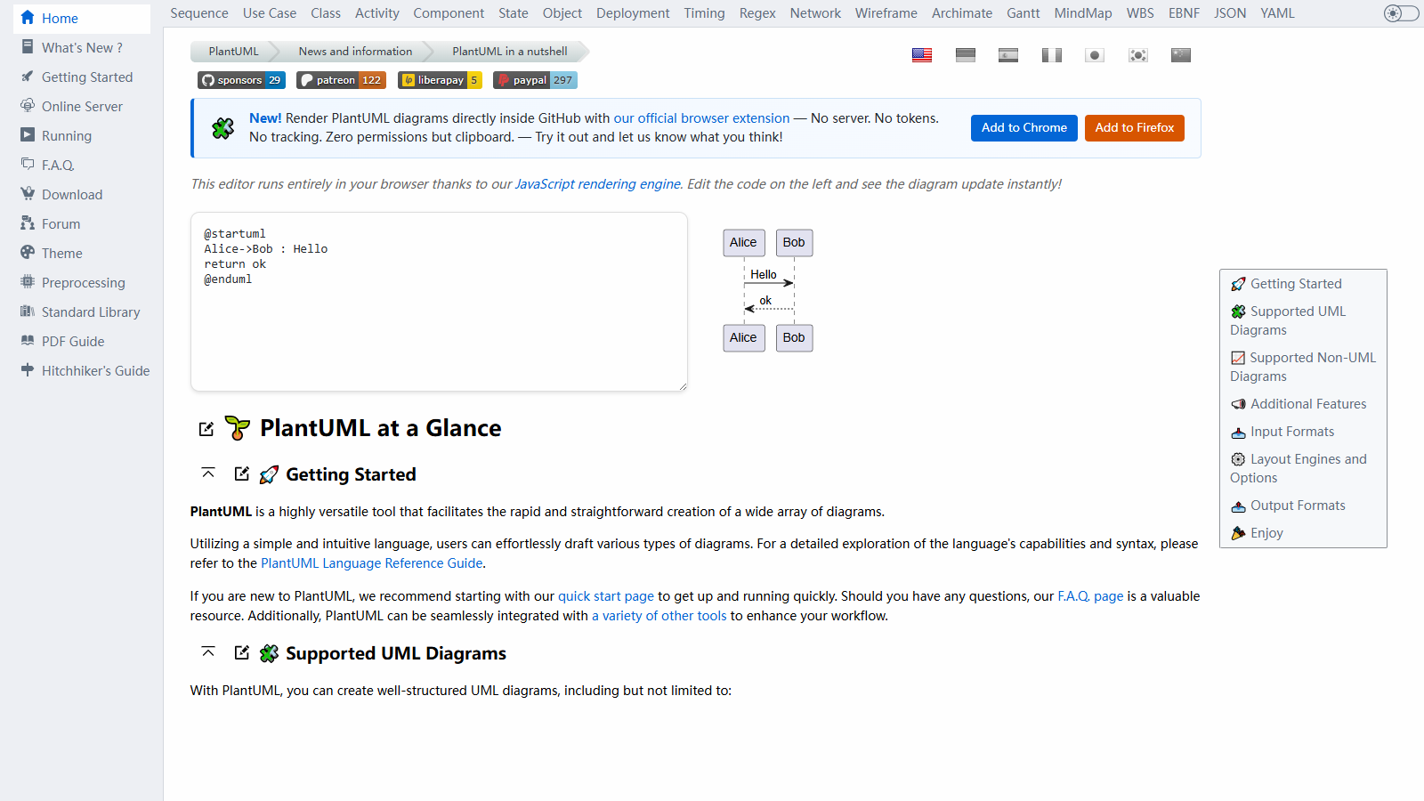Open the patreon badge
Screen dimensions: 1424x801
(341, 80)
